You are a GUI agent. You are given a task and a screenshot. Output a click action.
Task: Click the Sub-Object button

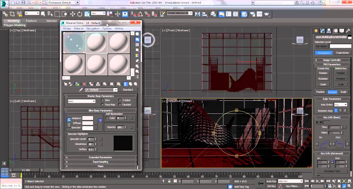[322, 46]
